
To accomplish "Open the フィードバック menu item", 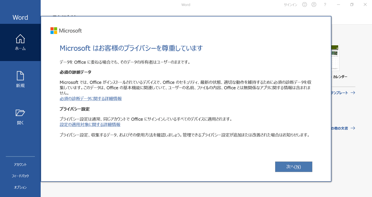I will tap(20, 176).
